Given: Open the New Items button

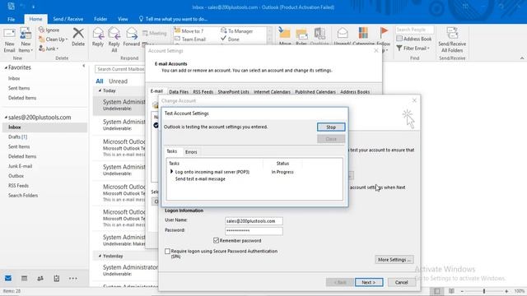Looking at the screenshot, I should 26,40.
